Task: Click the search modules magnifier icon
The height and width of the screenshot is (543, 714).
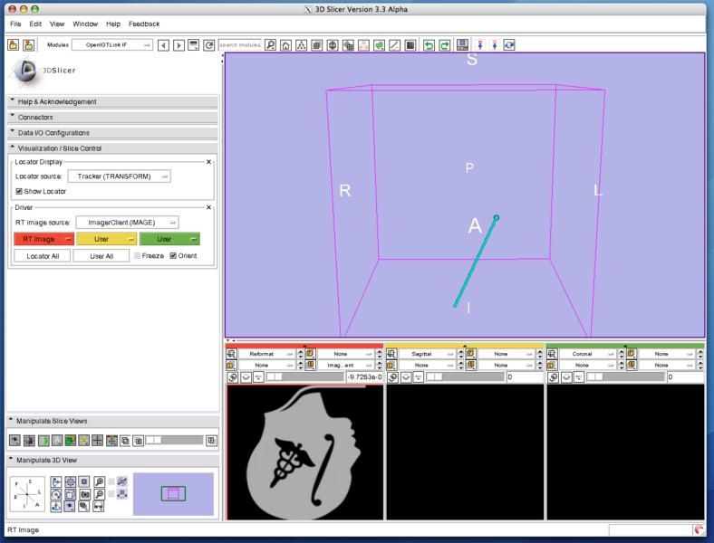Action: tap(271, 45)
